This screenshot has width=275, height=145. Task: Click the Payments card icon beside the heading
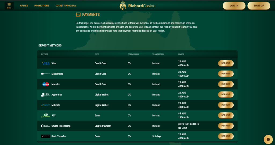click(78, 15)
